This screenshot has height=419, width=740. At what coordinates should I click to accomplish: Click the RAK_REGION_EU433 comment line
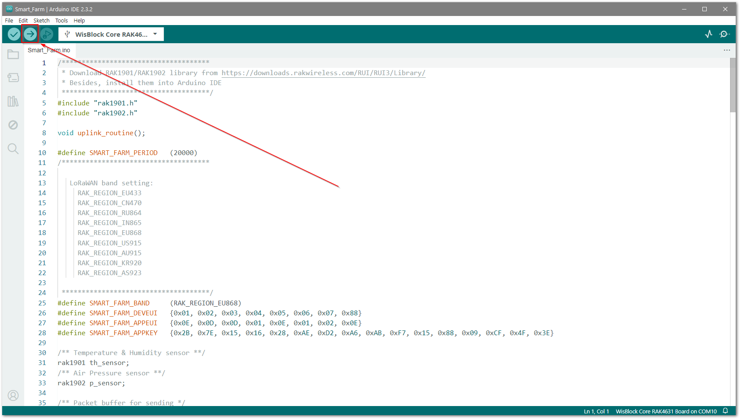pyautogui.click(x=109, y=193)
